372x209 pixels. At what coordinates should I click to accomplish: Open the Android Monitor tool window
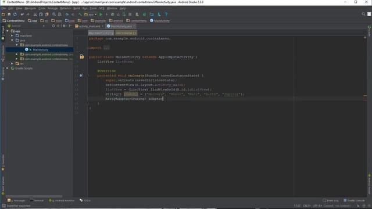[x=62, y=200]
